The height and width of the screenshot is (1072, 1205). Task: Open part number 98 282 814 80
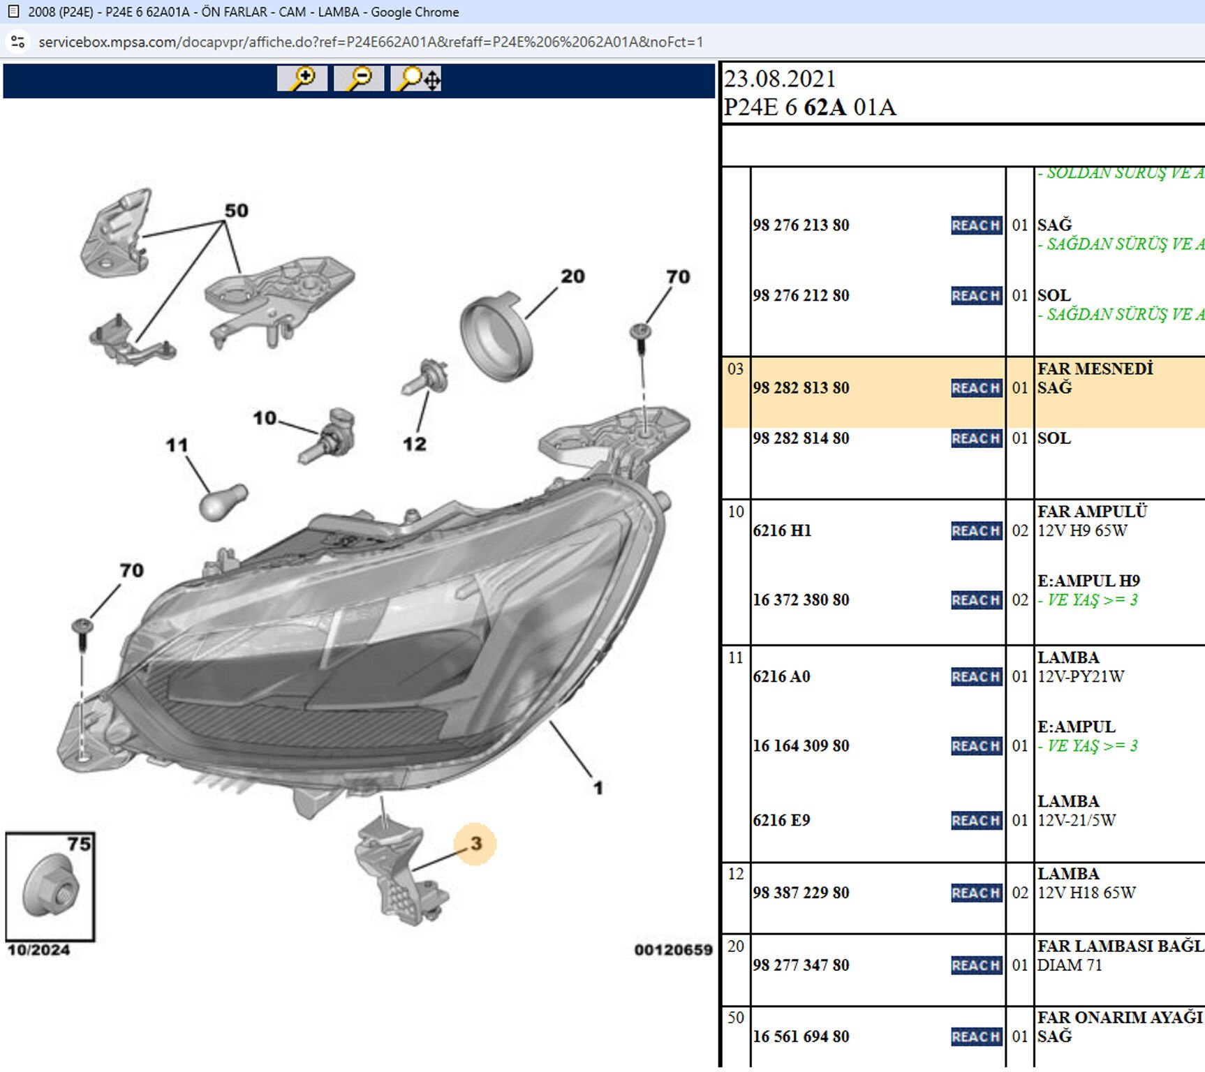pos(801,438)
